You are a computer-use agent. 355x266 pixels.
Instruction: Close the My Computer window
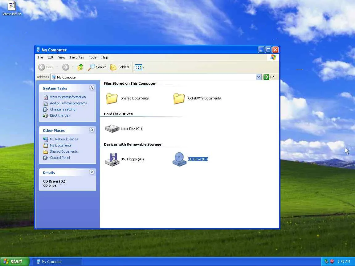275,50
